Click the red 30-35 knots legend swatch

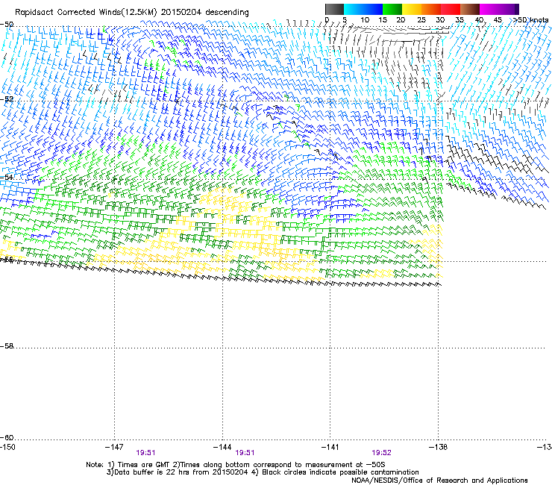(x=451, y=9)
